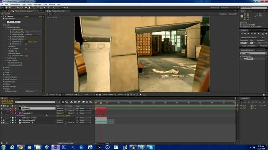Open Photoshop from the taskbar
The width and height of the screenshot is (268, 150).
click(64, 147)
